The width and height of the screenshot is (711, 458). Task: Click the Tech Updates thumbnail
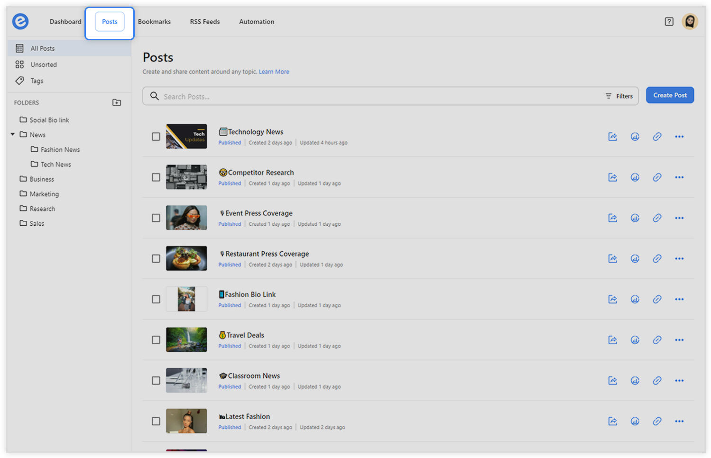coord(186,137)
